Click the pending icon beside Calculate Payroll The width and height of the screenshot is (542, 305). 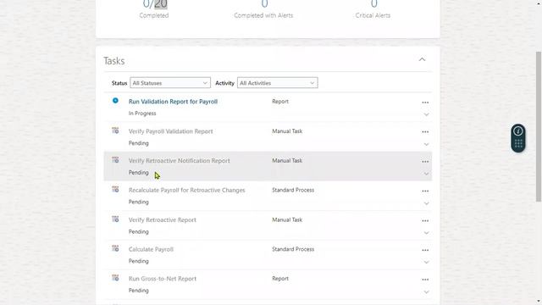pos(115,248)
